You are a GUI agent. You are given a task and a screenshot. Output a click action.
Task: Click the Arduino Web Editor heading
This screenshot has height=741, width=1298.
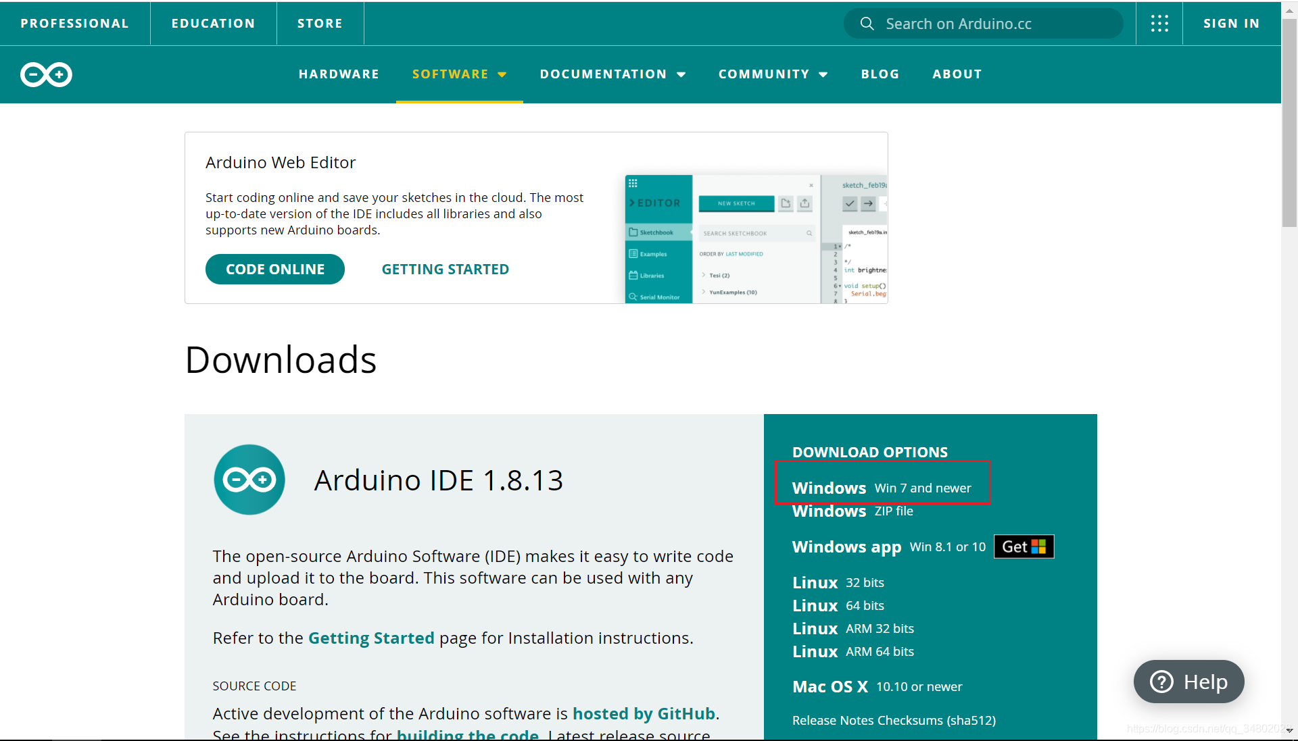coord(281,163)
